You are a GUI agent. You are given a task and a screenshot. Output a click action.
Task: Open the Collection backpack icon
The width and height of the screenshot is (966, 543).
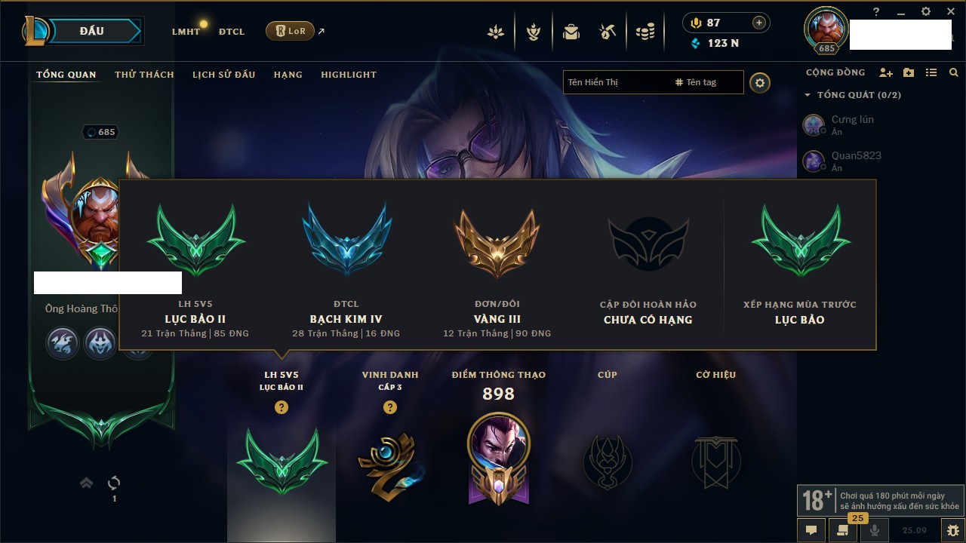pyautogui.click(x=571, y=32)
